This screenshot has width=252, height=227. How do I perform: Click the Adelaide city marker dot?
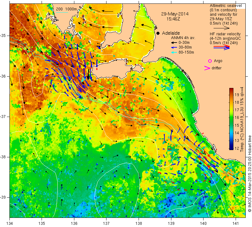(x=158, y=33)
